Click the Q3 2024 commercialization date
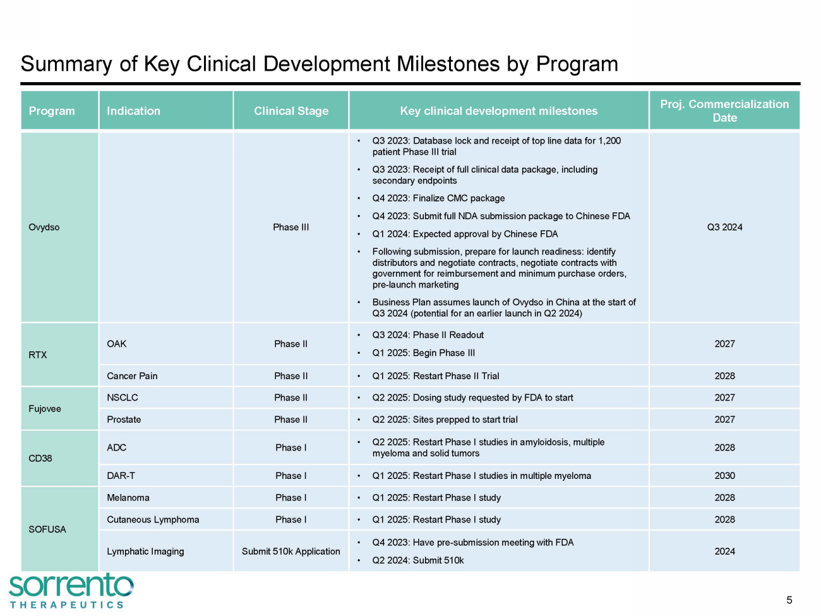Viewport: 821px width, 616px height. (724, 227)
